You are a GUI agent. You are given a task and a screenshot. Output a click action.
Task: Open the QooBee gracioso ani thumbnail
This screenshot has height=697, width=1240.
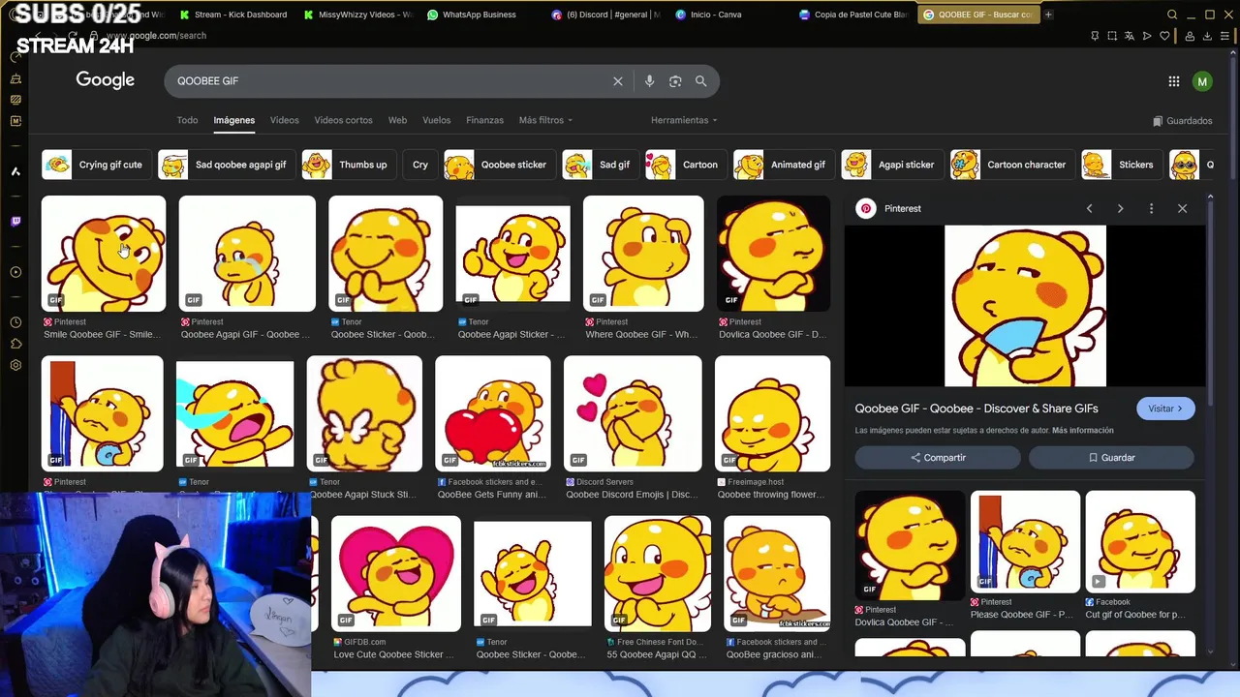pos(776,573)
